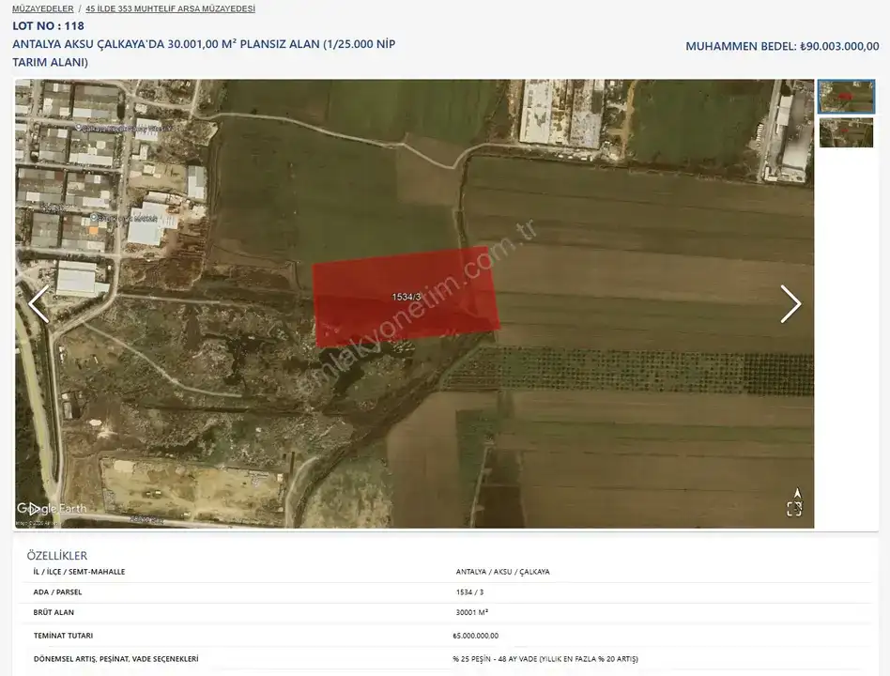
Task: Click the Muhammen Bedel price text
Action: click(x=781, y=46)
